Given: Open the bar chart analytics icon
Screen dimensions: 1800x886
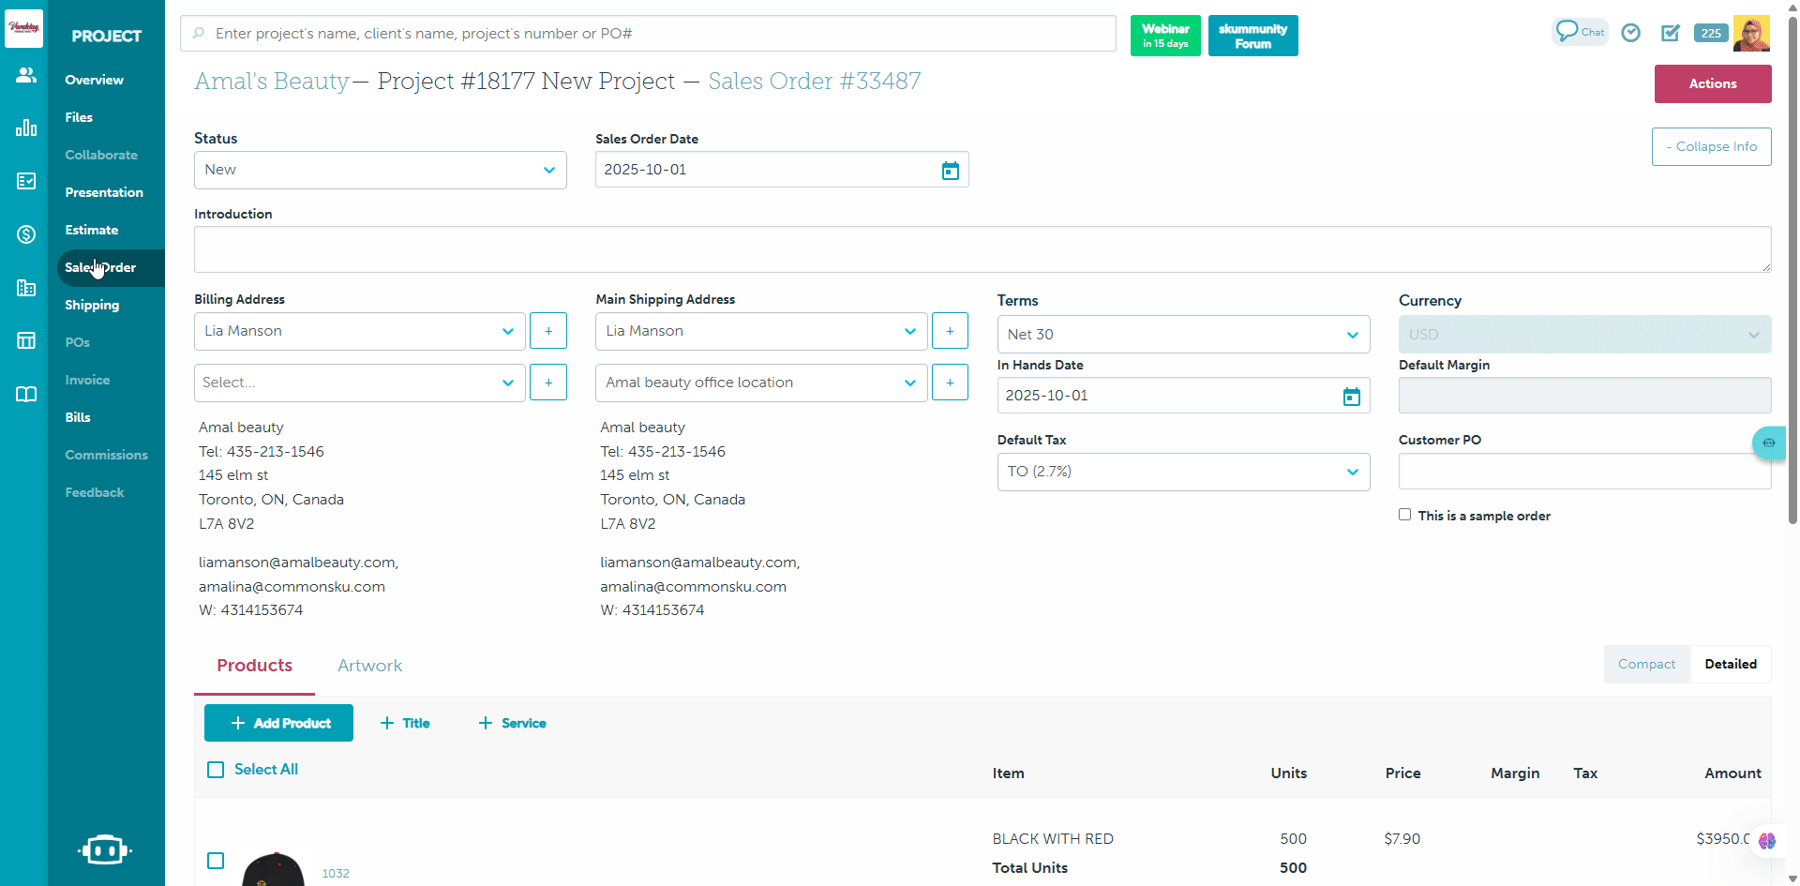Looking at the screenshot, I should coord(26,128).
